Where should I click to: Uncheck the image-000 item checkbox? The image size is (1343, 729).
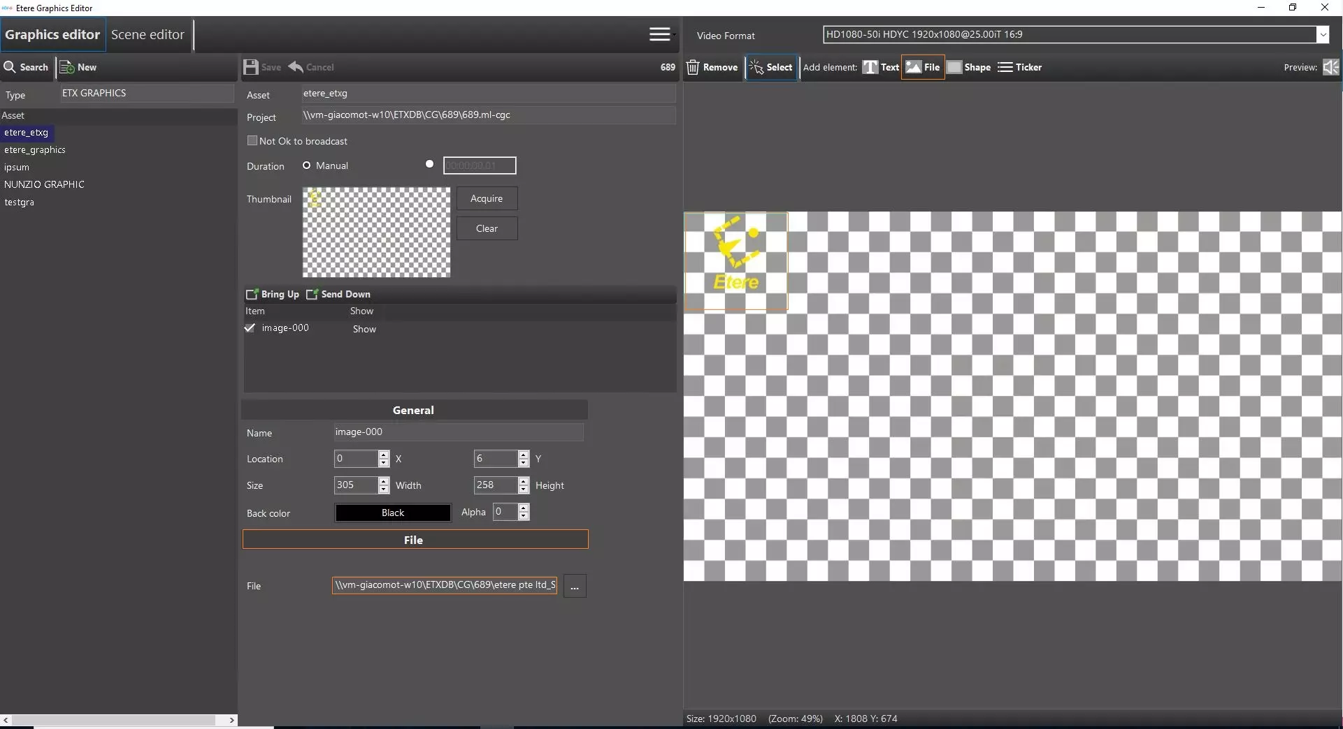pyautogui.click(x=250, y=327)
